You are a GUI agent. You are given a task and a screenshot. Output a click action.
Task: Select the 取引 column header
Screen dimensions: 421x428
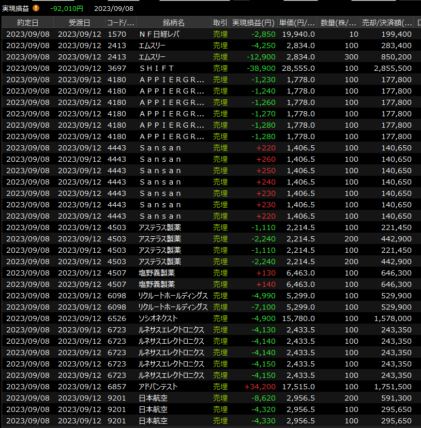pos(220,23)
